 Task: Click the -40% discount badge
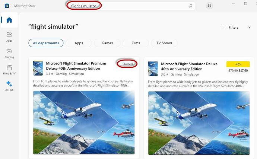[238, 64]
